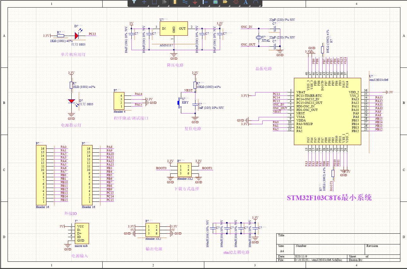Image resolution: width=407 pixels, height=269 pixels.
Task: Select the green Sheet Symbol tool
Action: coord(215,2)
